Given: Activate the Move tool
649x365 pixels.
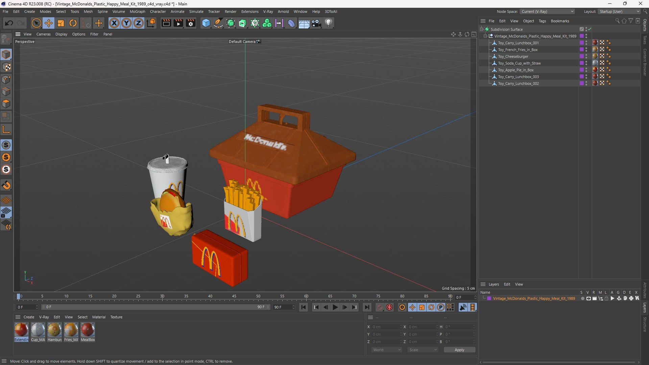Looking at the screenshot, I should pyautogui.click(x=48, y=23).
